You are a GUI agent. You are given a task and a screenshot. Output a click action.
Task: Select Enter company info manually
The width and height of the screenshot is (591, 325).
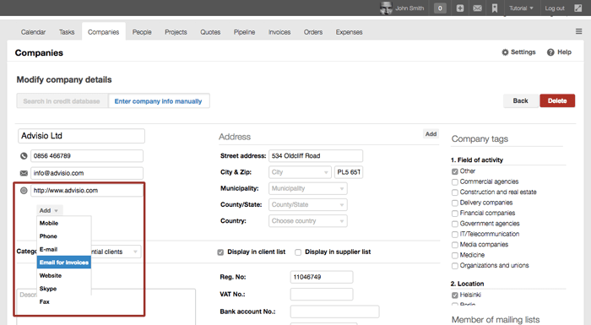click(x=159, y=101)
